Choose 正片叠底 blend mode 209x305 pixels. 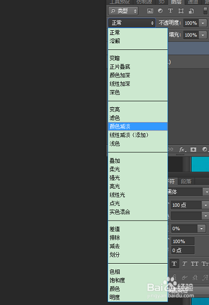[x=138, y=67]
